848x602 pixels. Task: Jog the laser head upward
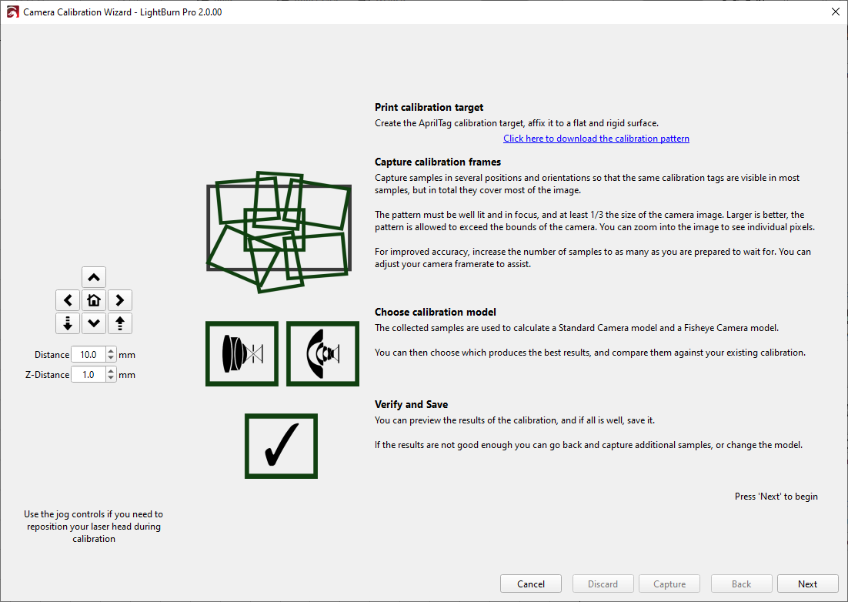[93, 276]
